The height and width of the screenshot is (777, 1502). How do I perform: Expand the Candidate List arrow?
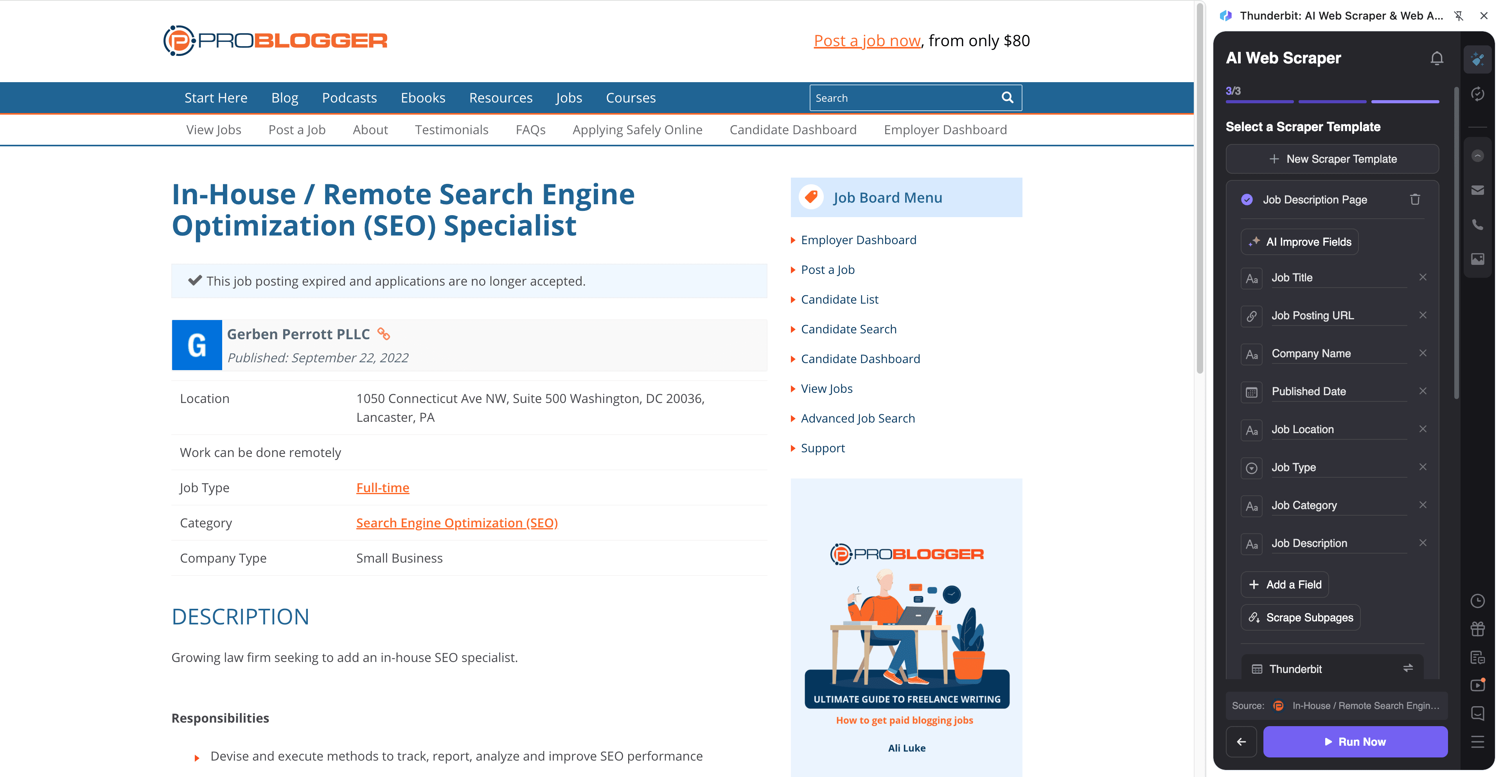[793, 299]
